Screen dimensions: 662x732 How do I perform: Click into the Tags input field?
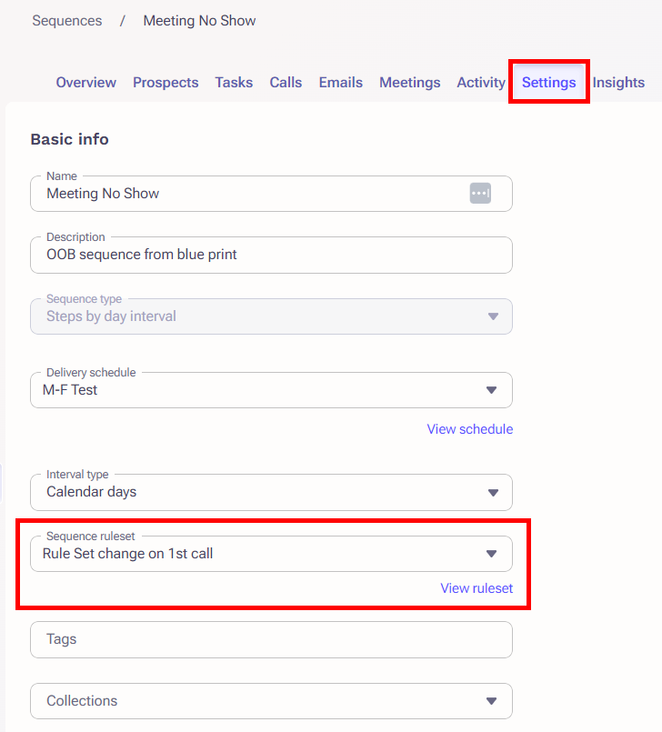pyautogui.click(x=271, y=639)
